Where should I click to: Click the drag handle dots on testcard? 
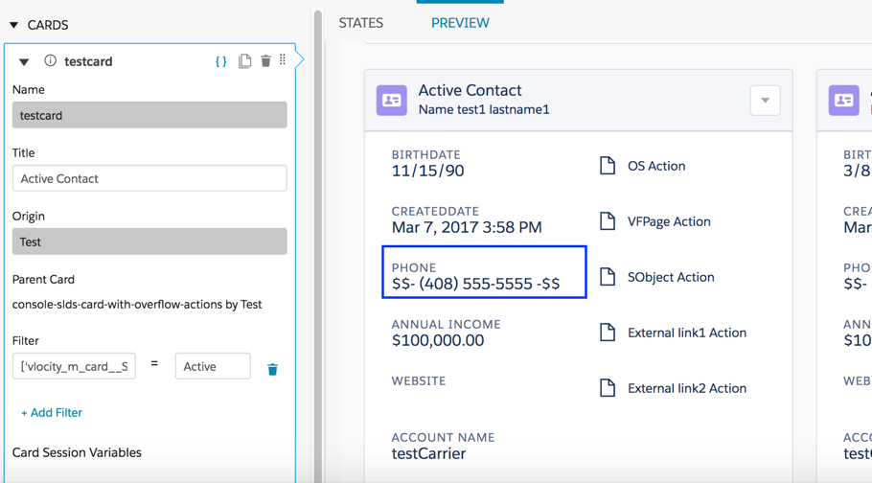coord(283,59)
